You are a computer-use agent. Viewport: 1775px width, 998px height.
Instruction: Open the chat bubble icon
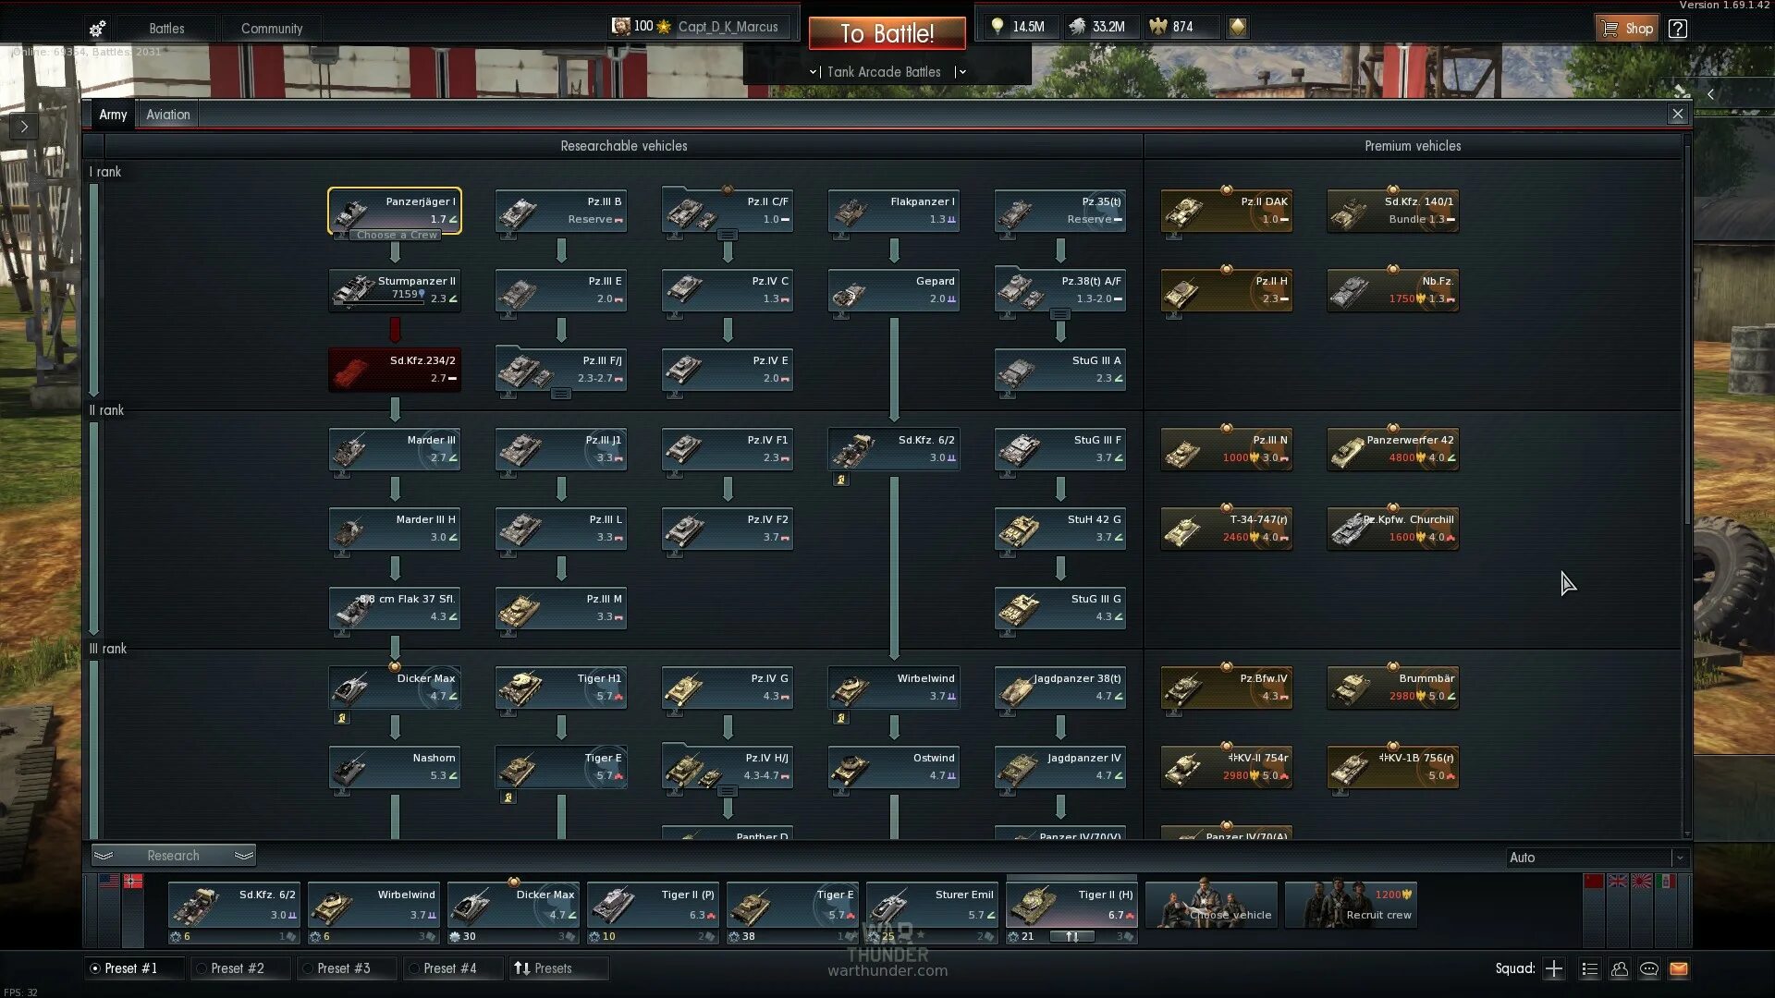pyautogui.click(x=1649, y=968)
